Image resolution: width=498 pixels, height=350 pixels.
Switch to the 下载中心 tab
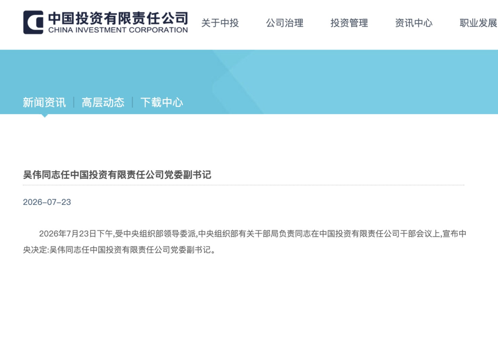pos(162,102)
